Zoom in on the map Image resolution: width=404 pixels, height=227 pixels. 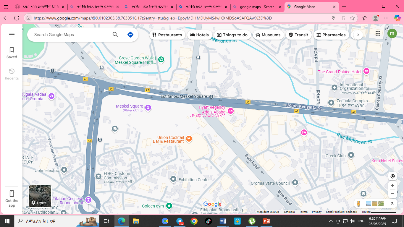pyautogui.click(x=392, y=186)
